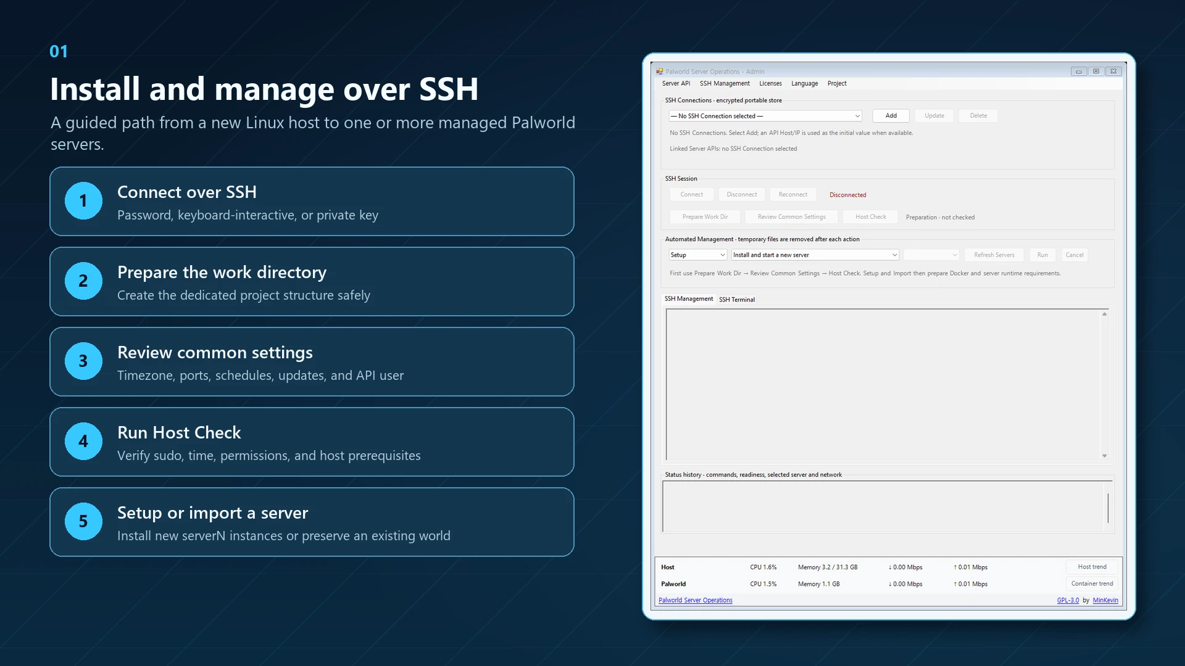Click the Host 'CPU 1.6%' value
Image resolution: width=1185 pixels, height=666 pixels.
[763, 567]
